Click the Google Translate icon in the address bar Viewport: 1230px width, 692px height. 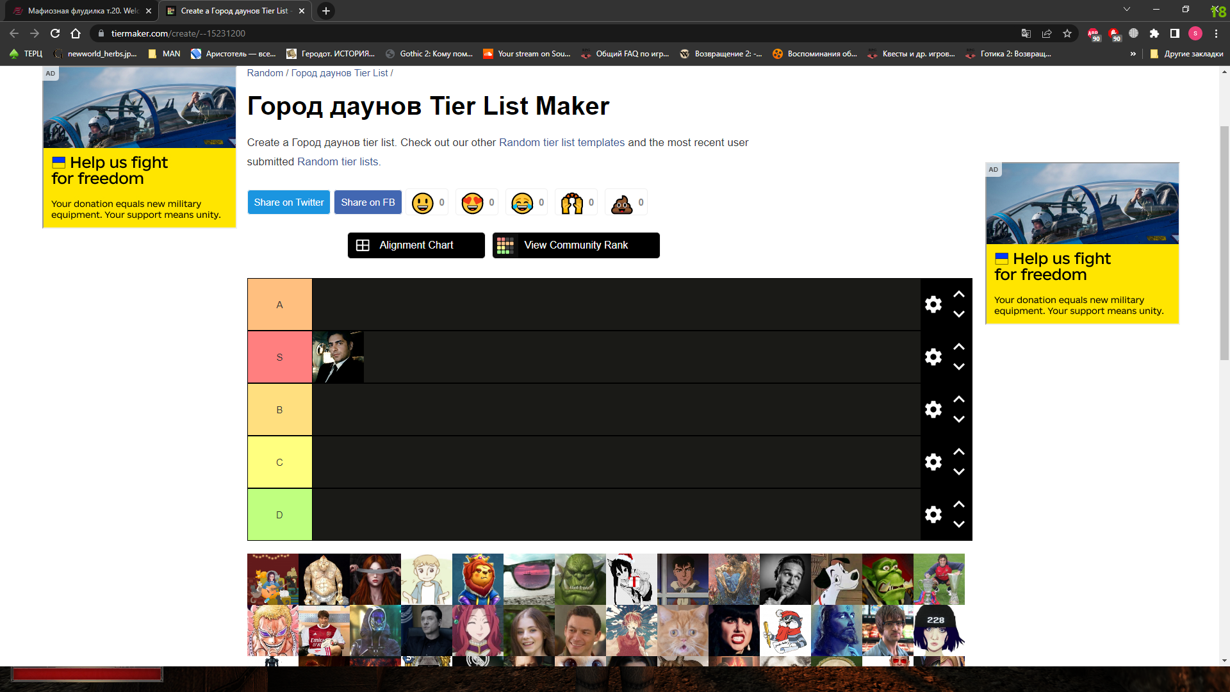(x=1026, y=33)
